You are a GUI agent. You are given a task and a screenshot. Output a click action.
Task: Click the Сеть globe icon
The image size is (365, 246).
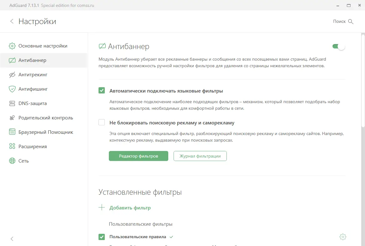pos(12,161)
